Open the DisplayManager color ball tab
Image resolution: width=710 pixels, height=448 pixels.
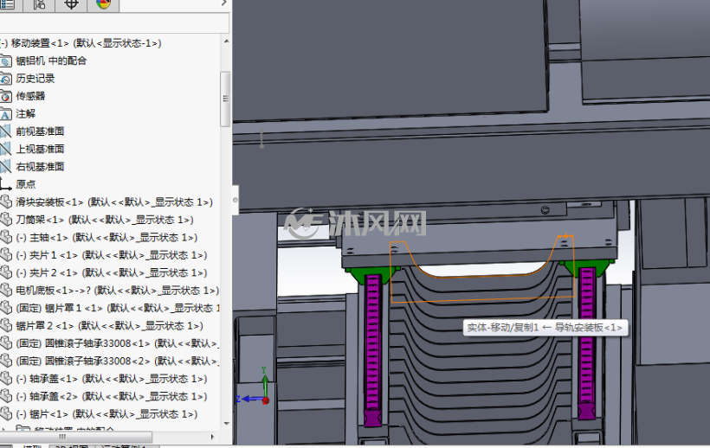(103, 4)
